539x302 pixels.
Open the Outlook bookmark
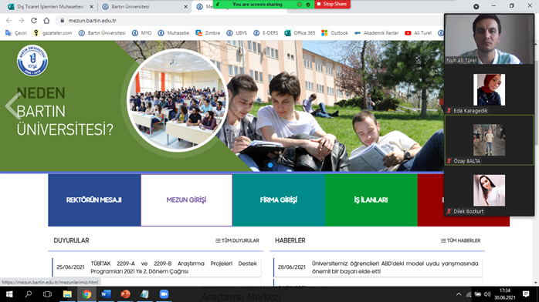pyautogui.click(x=335, y=33)
